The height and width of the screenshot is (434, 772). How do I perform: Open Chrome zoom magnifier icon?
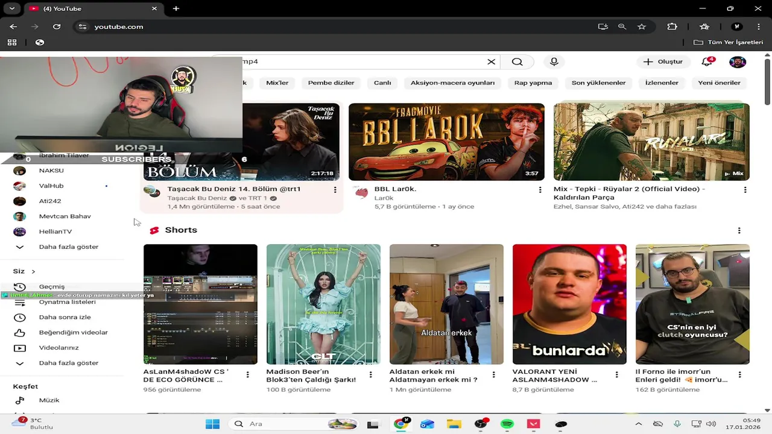click(622, 27)
